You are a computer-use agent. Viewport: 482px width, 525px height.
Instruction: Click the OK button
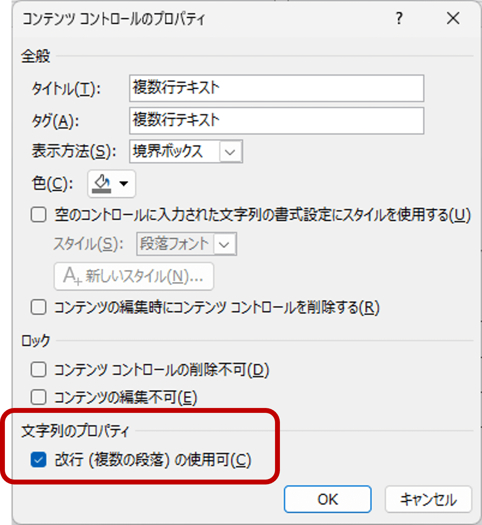327,499
